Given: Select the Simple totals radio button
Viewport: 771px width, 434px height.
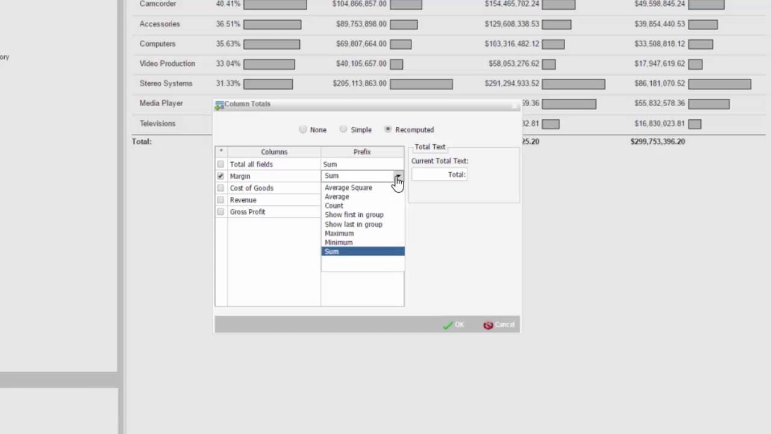Looking at the screenshot, I should pos(343,130).
